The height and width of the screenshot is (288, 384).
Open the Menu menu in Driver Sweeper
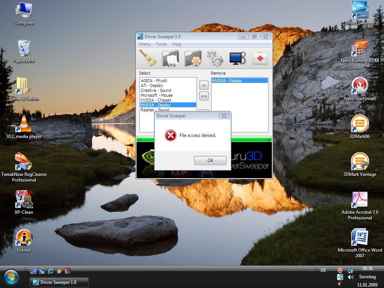145,44
